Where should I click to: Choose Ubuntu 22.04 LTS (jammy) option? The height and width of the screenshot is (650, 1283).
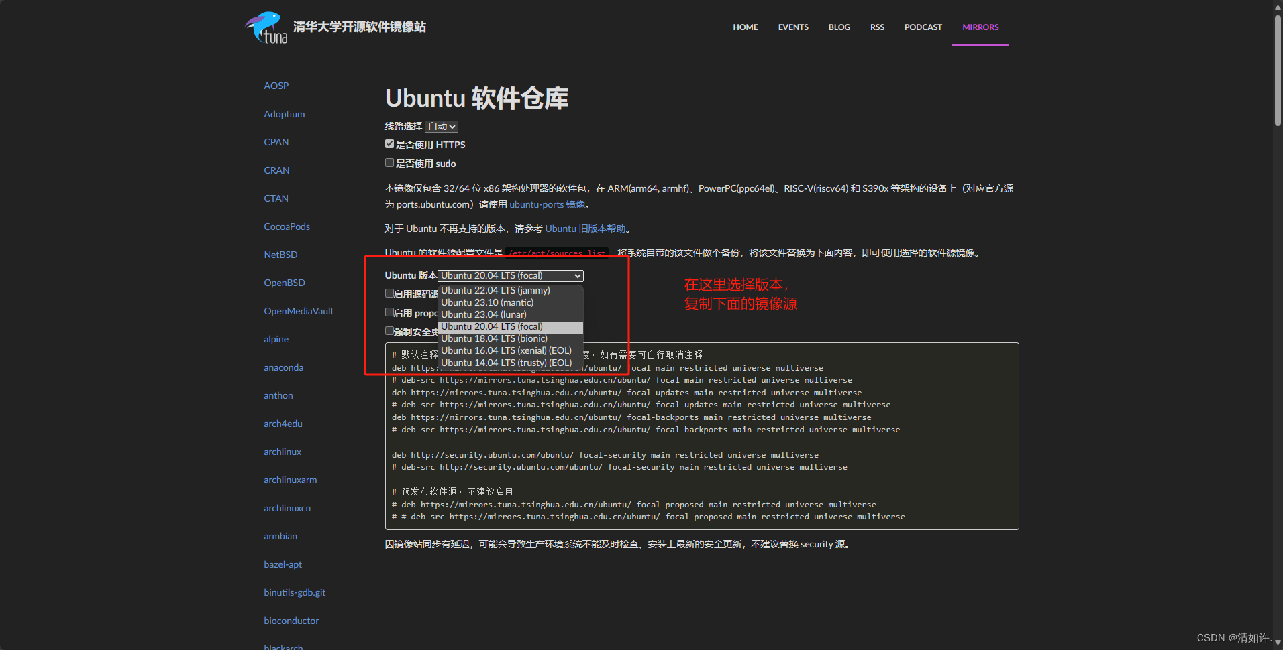click(495, 290)
